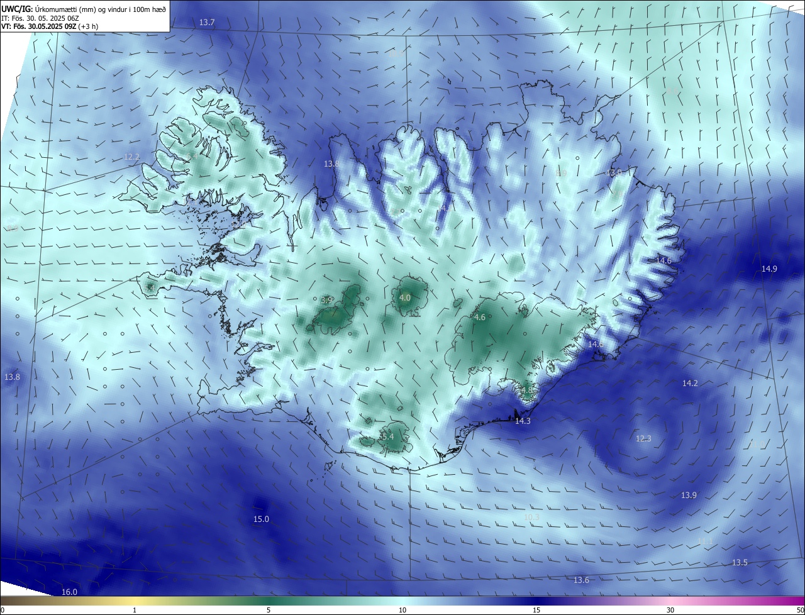Click the 30 tick on the color scale

(670, 610)
